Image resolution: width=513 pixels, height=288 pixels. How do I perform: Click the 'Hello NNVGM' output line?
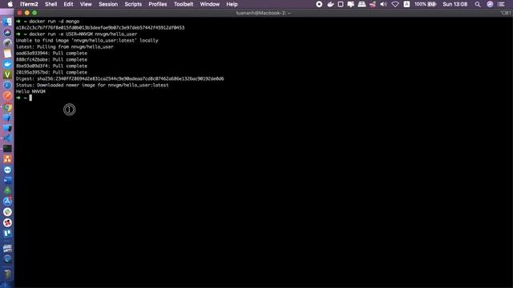(30, 91)
